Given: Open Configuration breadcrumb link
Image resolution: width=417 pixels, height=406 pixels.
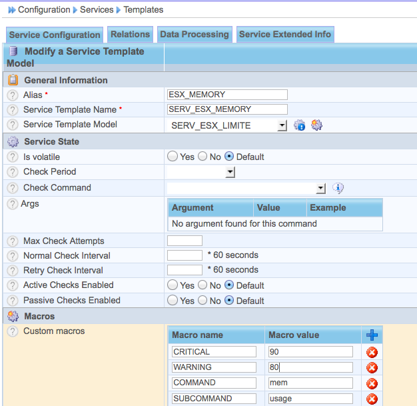Looking at the screenshot, I should (44, 10).
